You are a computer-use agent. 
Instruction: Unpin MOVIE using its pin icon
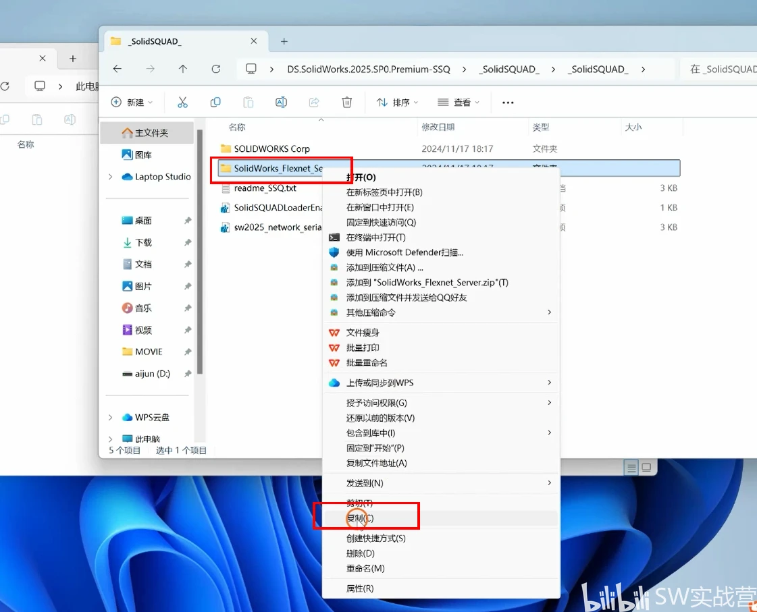tap(188, 352)
